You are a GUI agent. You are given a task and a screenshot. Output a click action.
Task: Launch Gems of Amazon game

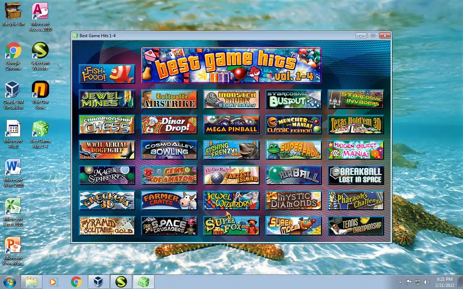pyautogui.click(x=169, y=175)
